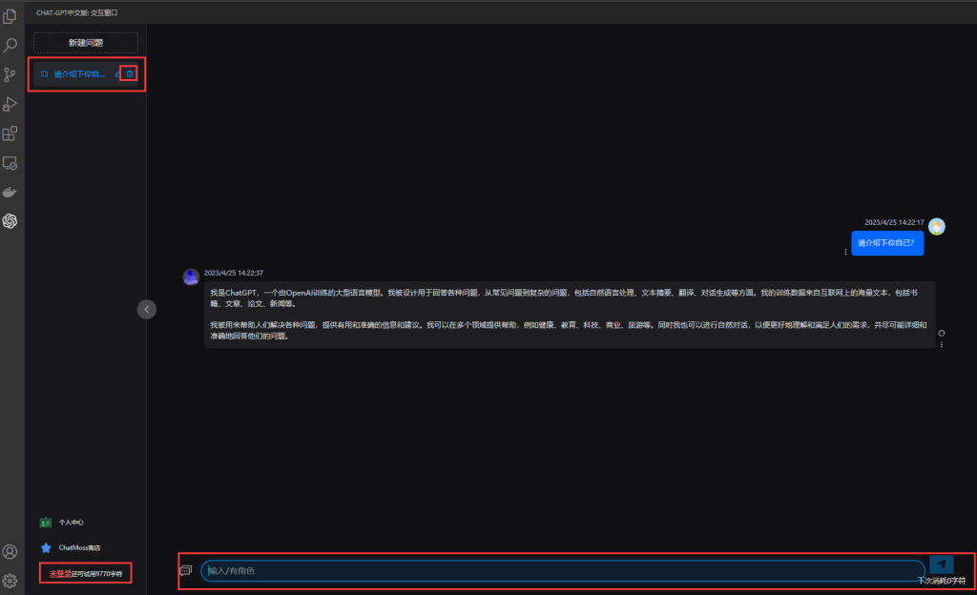
Task: Open the options menu beside user message
Action: point(845,252)
